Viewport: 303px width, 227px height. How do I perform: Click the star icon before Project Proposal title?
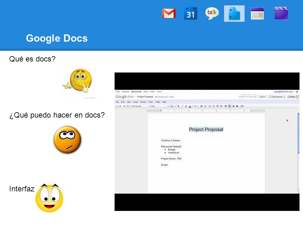pyautogui.click(x=136, y=97)
